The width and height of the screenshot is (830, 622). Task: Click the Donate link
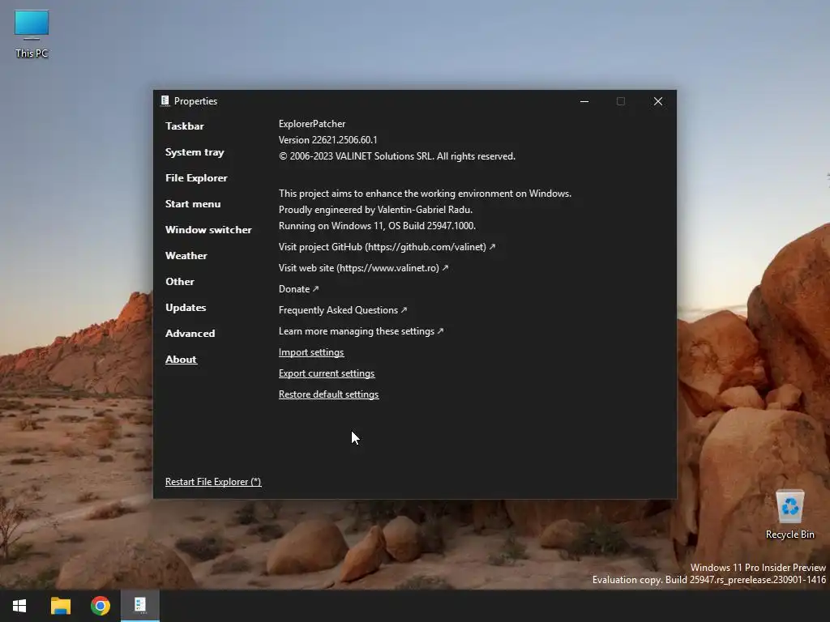coord(298,289)
